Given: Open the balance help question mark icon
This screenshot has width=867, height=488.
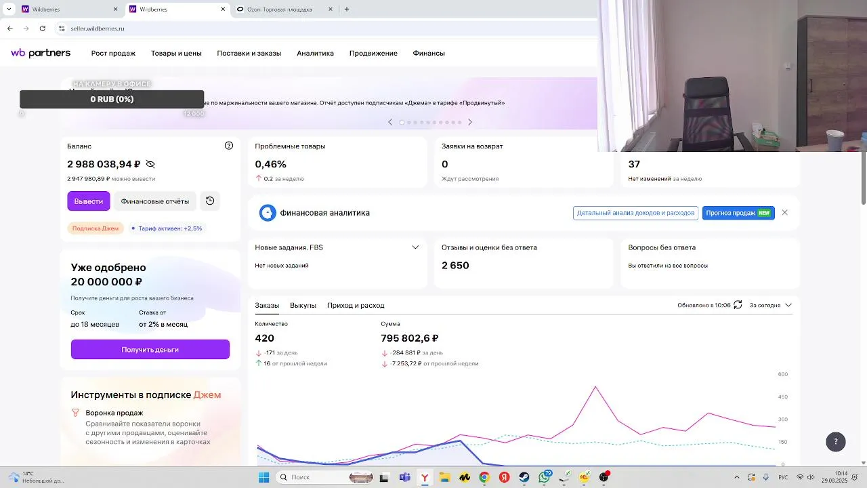Looking at the screenshot, I should [229, 146].
